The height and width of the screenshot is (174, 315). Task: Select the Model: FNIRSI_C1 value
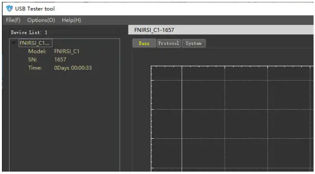67,51
